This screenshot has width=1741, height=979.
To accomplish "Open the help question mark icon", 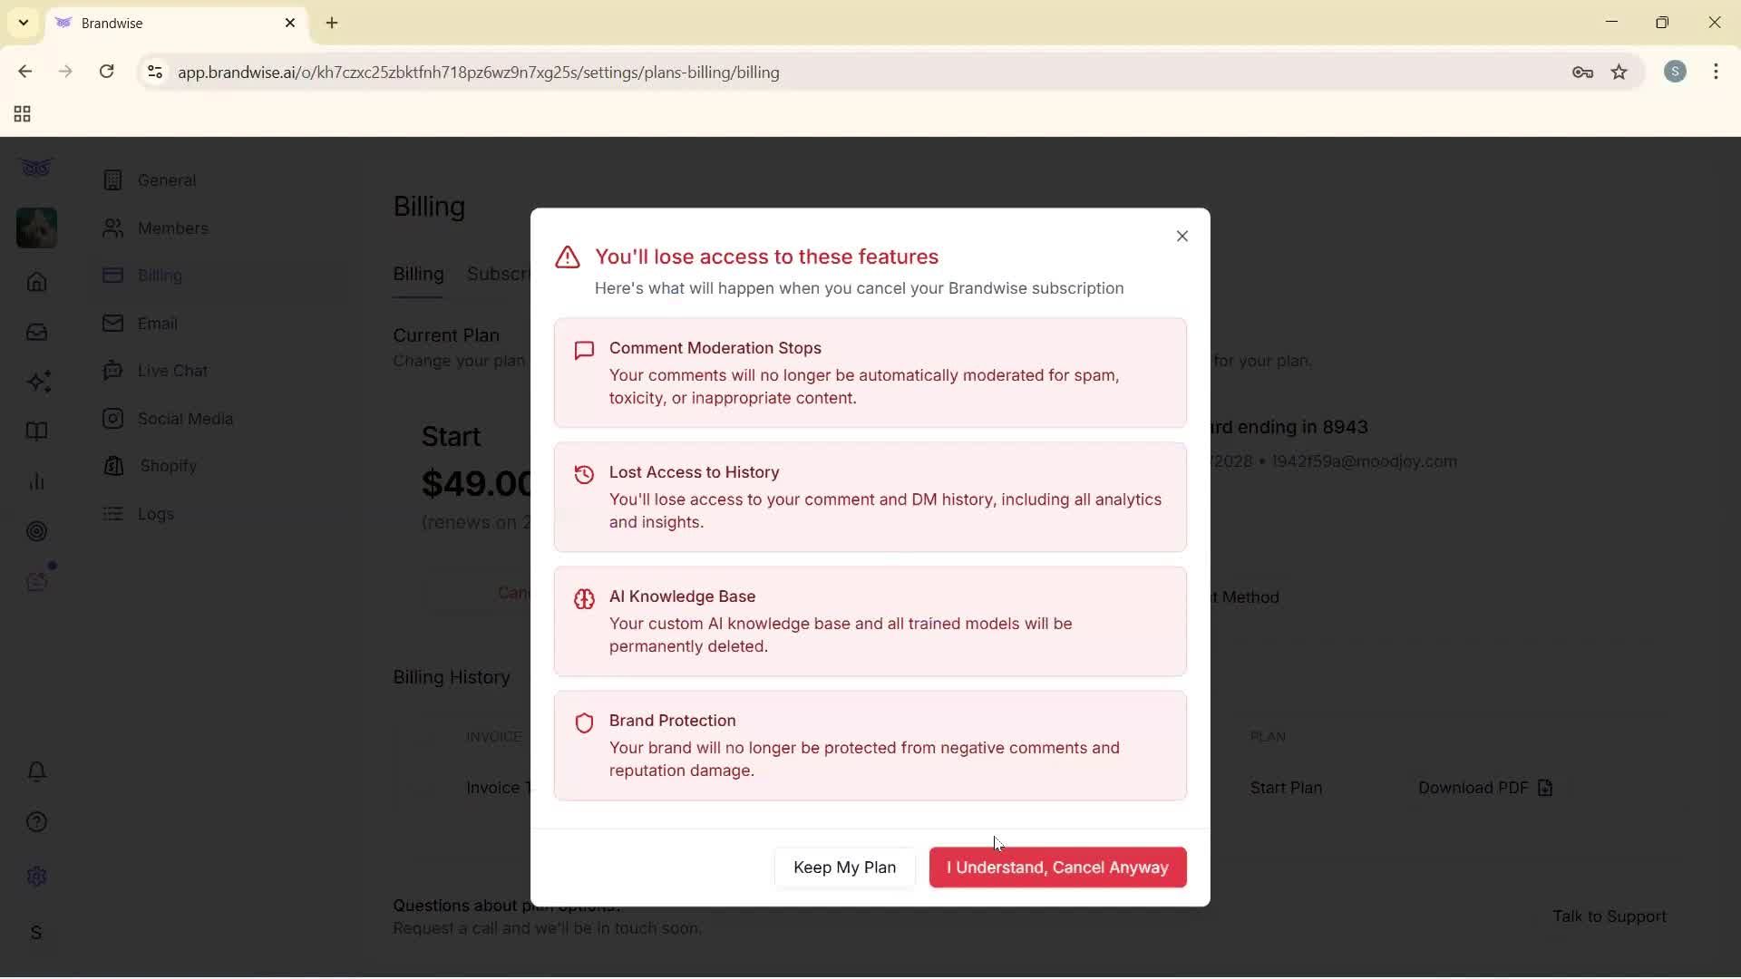I will click(x=36, y=821).
